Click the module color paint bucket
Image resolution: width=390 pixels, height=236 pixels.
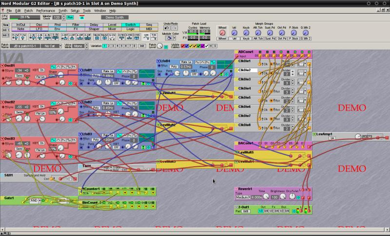point(169,38)
